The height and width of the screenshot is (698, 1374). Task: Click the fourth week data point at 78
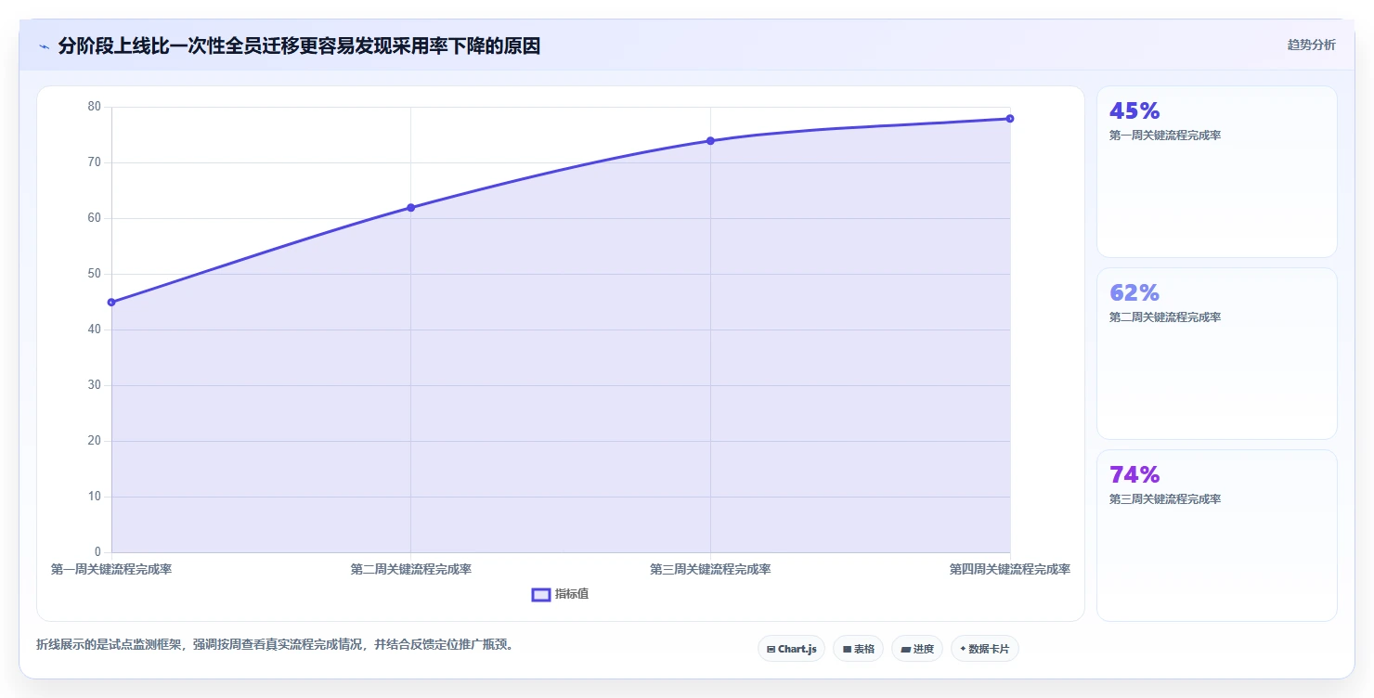[x=1010, y=119]
